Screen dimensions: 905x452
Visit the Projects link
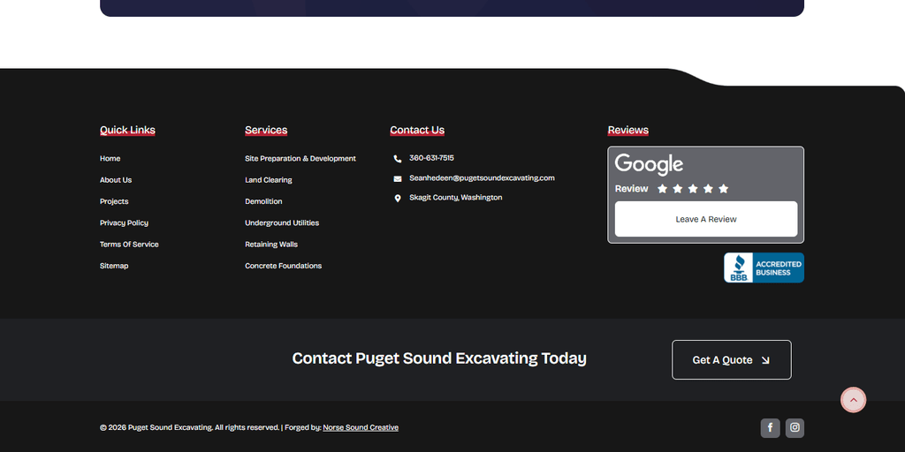114,201
